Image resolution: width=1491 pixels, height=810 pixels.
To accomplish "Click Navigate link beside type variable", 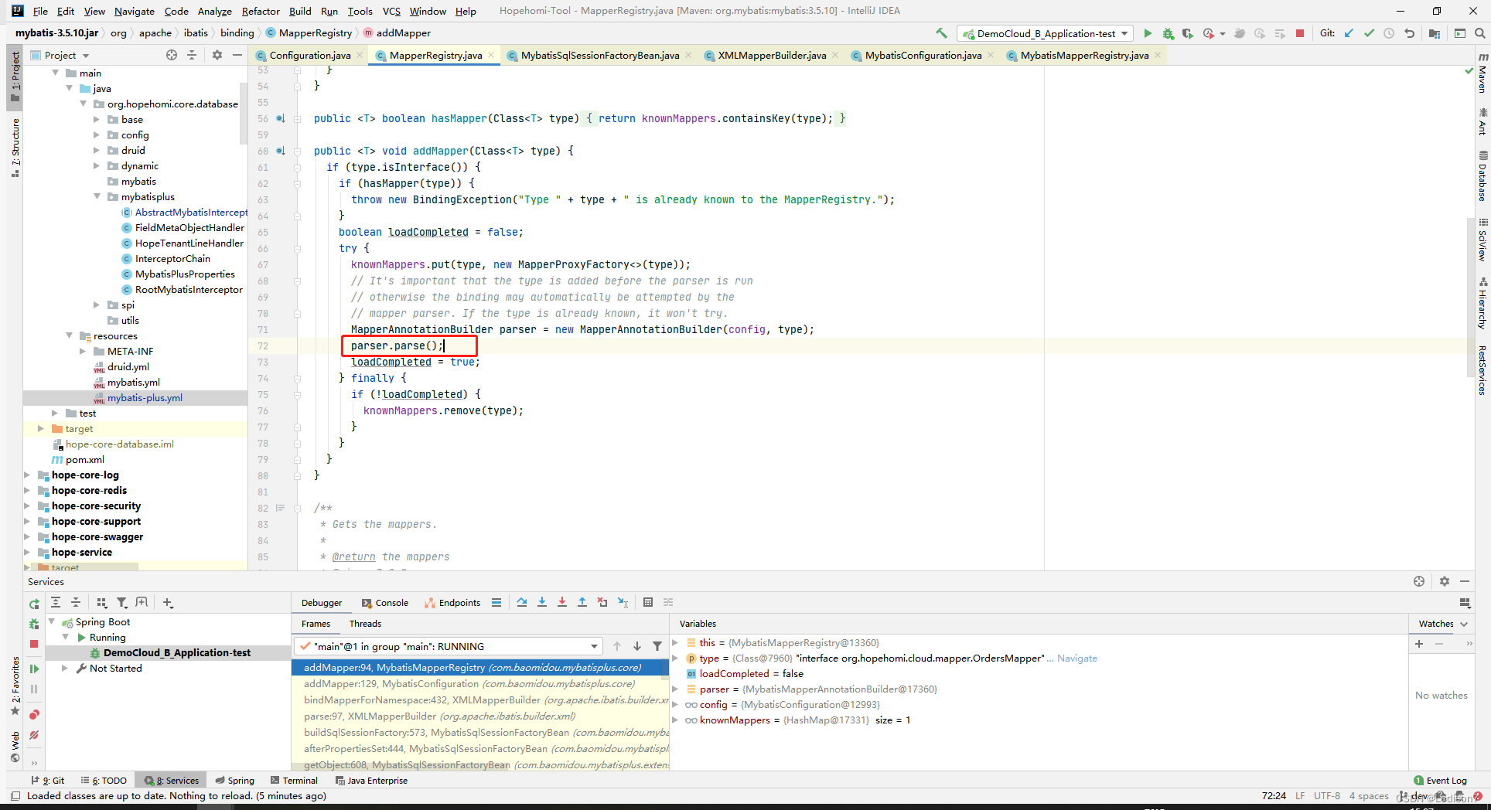I will tap(1077, 659).
